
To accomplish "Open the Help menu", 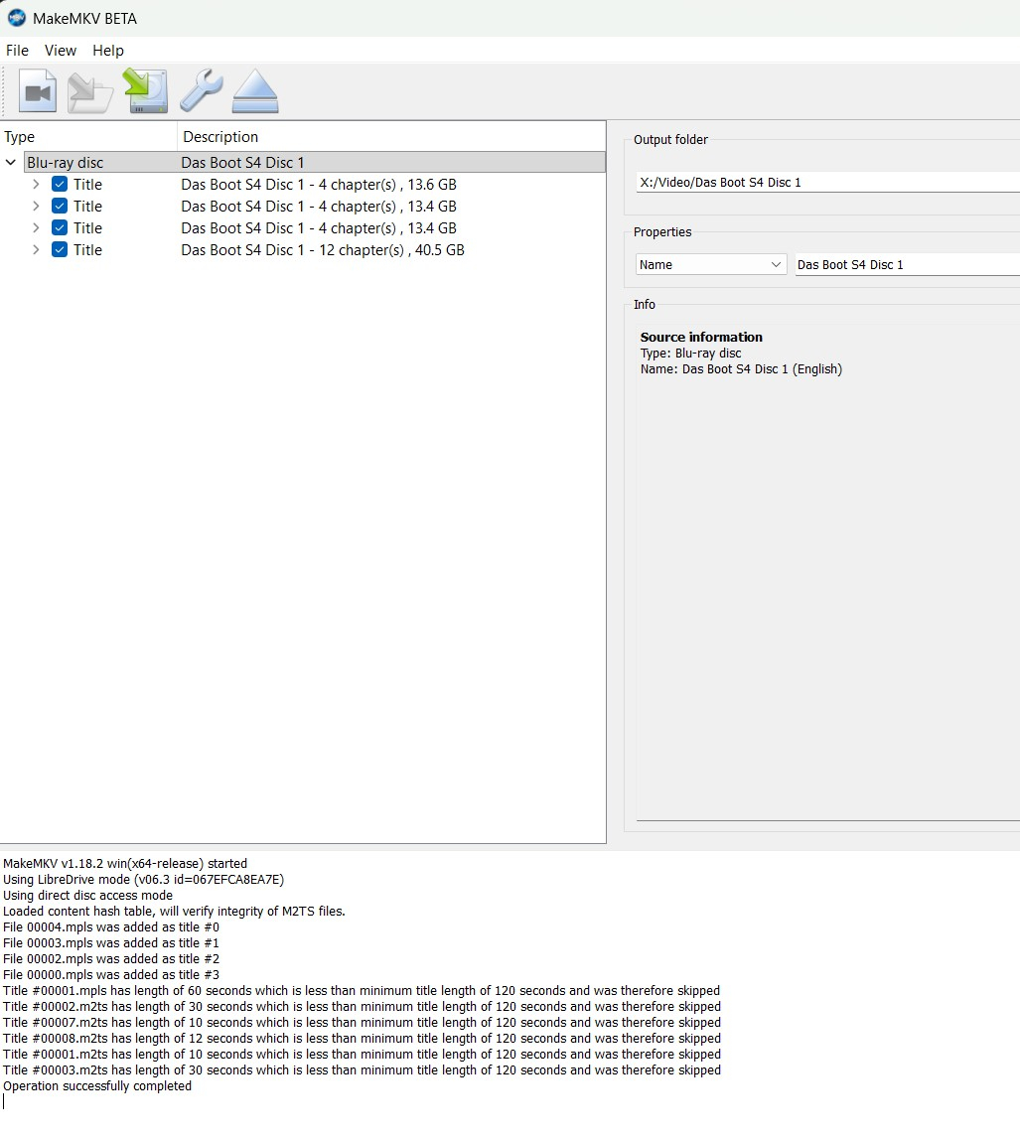I will [x=108, y=50].
